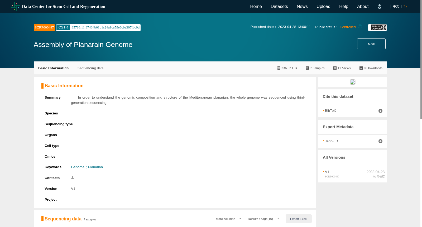Viewport: 422px width, 227px height.
Task: Select the Basic Information tab
Action: pyautogui.click(x=53, y=68)
